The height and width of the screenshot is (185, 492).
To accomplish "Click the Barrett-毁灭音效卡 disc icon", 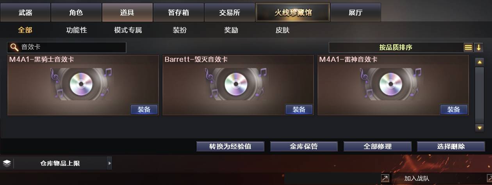I will 236,84.
